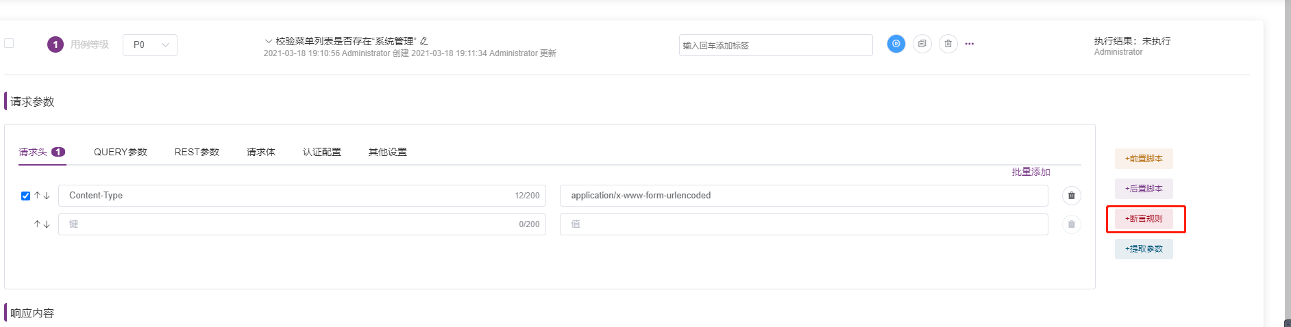The height and width of the screenshot is (327, 1291).
Task: Click the trash icon of the empty header row
Action: click(x=1072, y=224)
